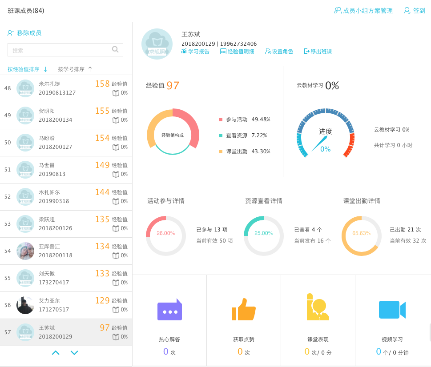Sort members by 按经验值排序
The height and width of the screenshot is (367, 431).
point(28,69)
